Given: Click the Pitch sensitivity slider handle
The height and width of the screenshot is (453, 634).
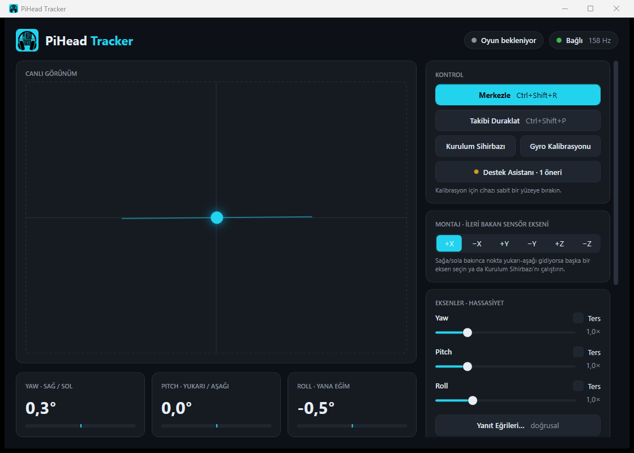Looking at the screenshot, I should click(468, 366).
